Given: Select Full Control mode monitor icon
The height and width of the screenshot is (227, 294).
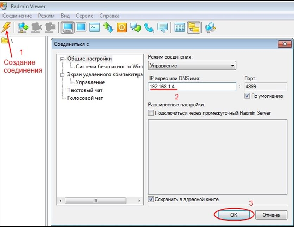Looking at the screenshot, I should (67, 27).
